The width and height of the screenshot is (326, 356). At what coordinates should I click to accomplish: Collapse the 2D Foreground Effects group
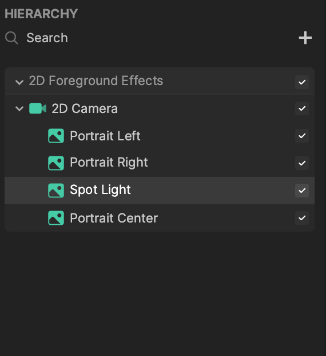(19, 82)
